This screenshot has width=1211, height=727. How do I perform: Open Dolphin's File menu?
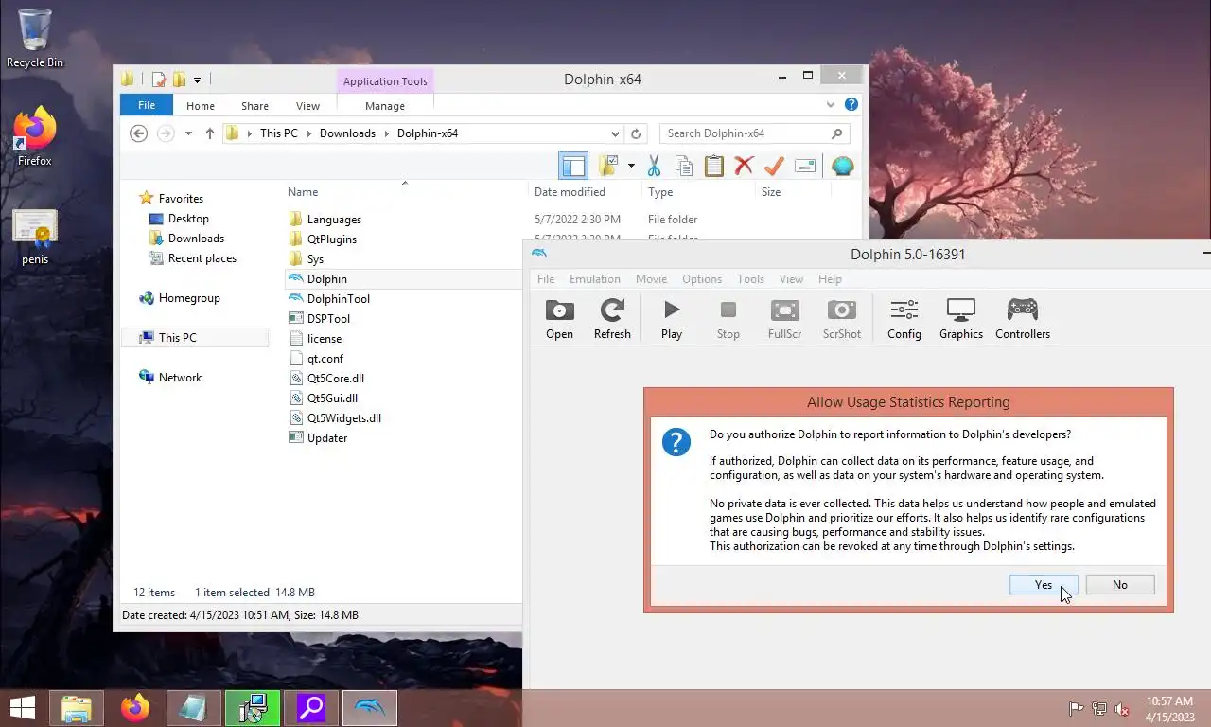pyautogui.click(x=546, y=279)
